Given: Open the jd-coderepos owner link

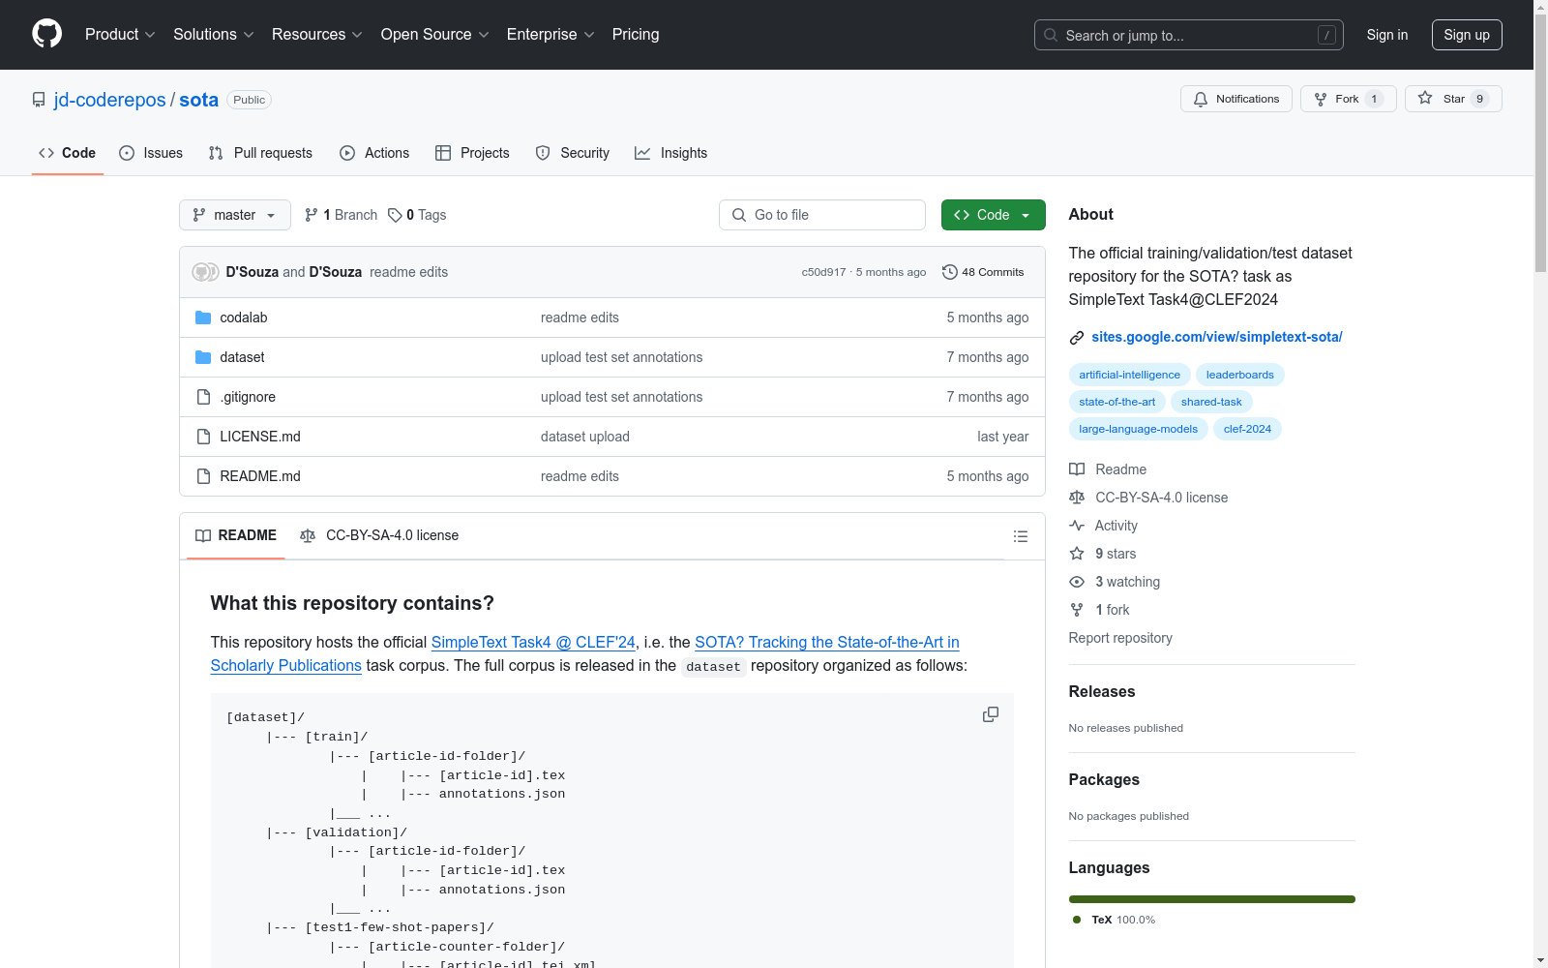Looking at the screenshot, I should pyautogui.click(x=110, y=100).
